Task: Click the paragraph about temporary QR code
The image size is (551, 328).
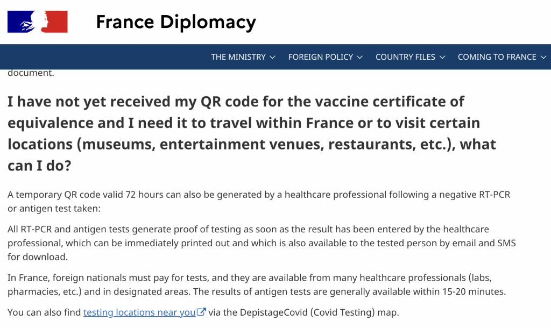Action: 258,201
